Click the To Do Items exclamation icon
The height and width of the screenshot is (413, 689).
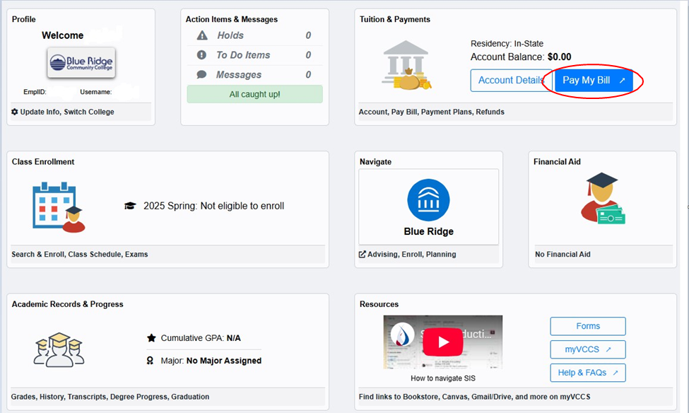pos(202,55)
